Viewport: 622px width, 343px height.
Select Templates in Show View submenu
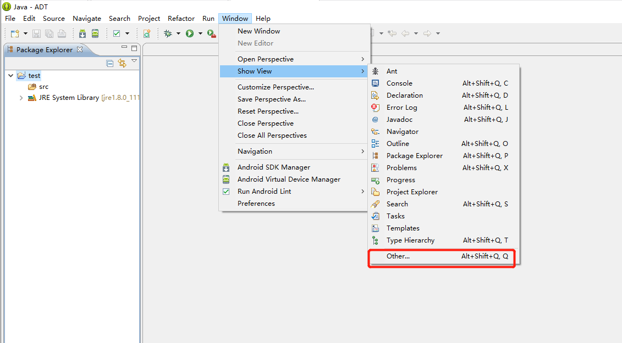click(444, 228)
